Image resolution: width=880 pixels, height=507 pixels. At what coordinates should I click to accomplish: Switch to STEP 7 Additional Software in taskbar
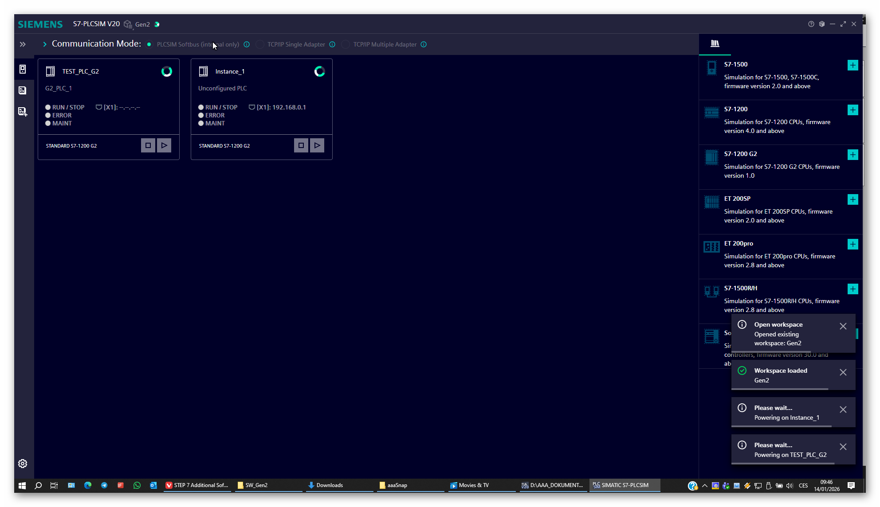click(196, 485)
